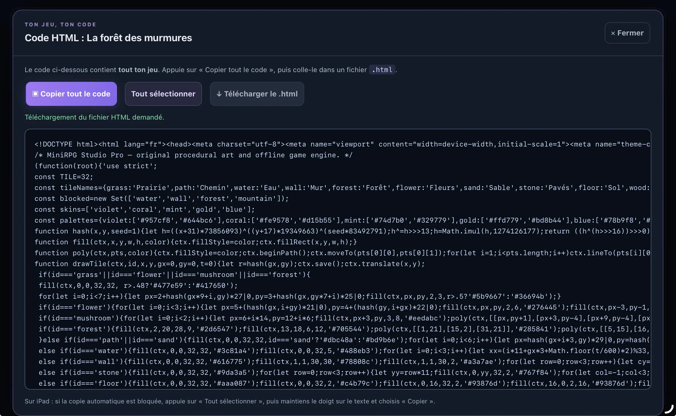Click the download arrow icon beside Télécharger
This screenshot has width=676, height=416.
[219, 94]
